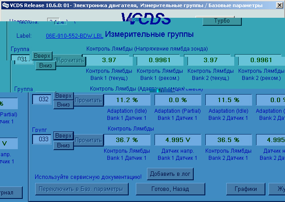285x202 pixels.
Task: Click the Добавить в лог button
Action: point(170,174)
